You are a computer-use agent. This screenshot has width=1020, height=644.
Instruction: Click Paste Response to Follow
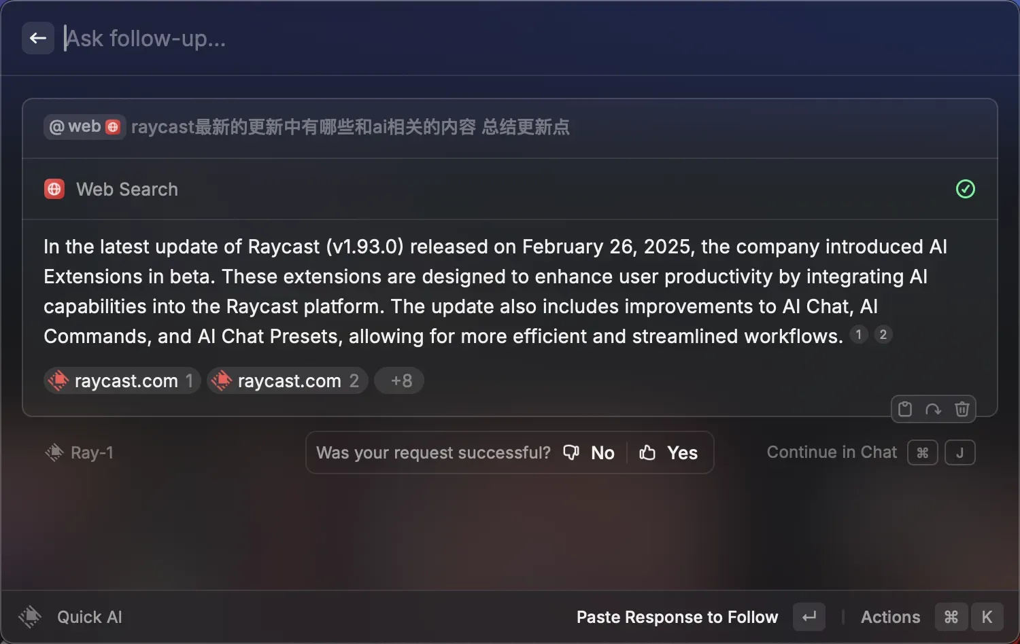tap(677, 617)
